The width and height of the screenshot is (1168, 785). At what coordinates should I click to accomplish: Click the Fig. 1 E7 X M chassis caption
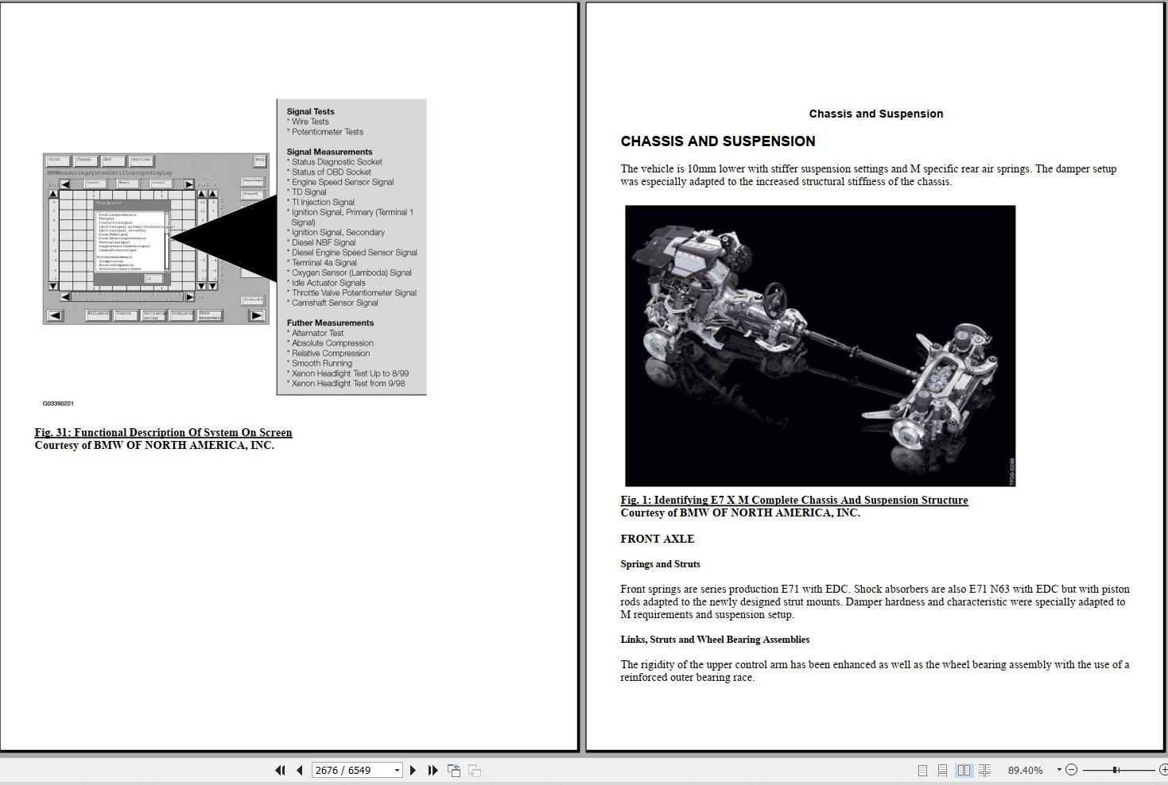[x=794, y=500]
